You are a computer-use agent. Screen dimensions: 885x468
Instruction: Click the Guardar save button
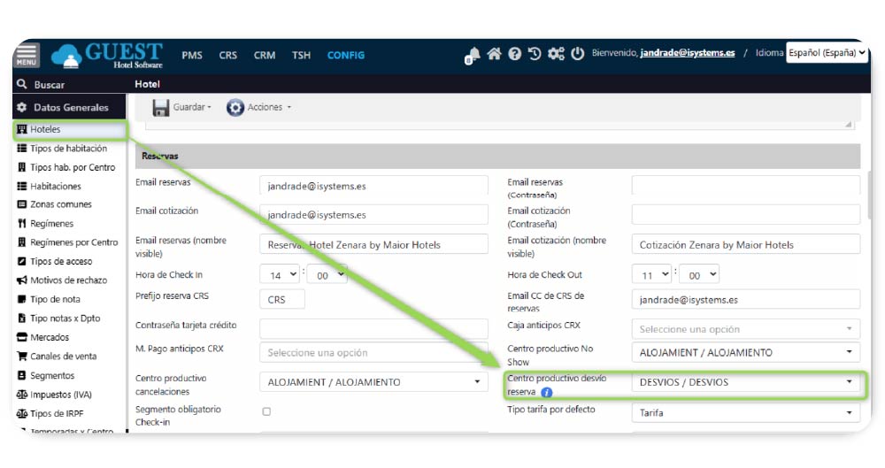tap(182, 107)
